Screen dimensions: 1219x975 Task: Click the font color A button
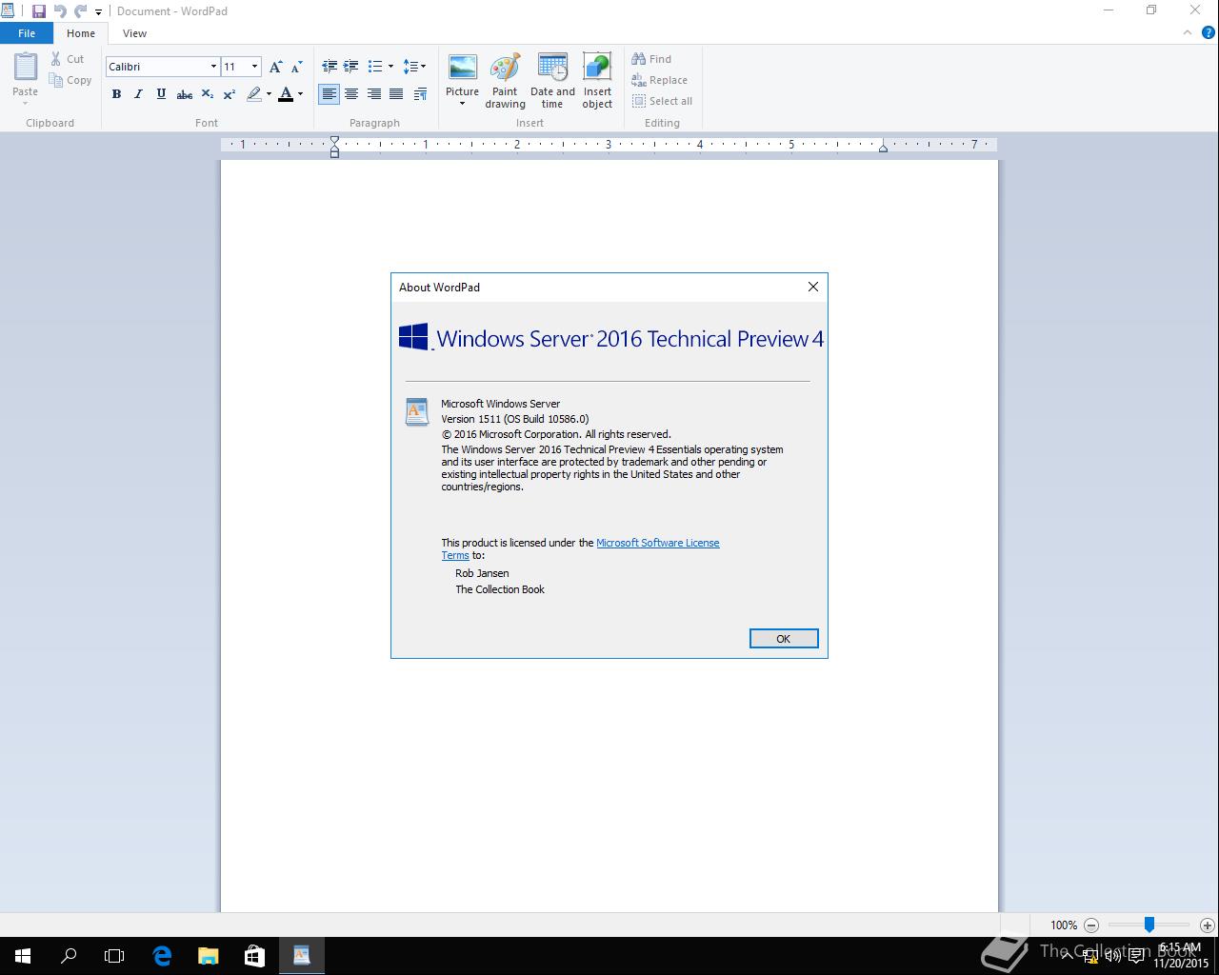point(285,94)
